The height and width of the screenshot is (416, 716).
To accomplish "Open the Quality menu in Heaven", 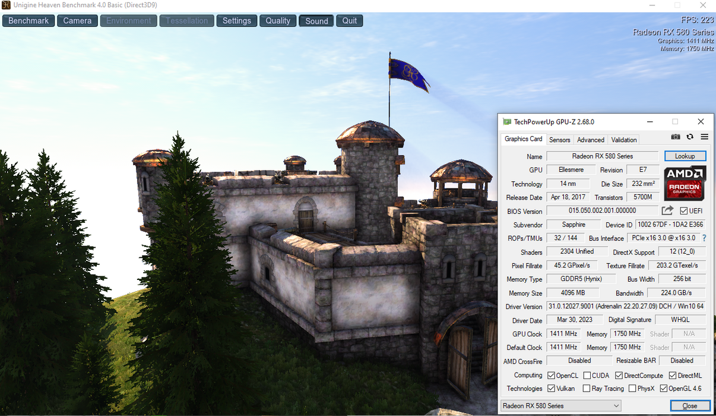I will coord(278,21).
